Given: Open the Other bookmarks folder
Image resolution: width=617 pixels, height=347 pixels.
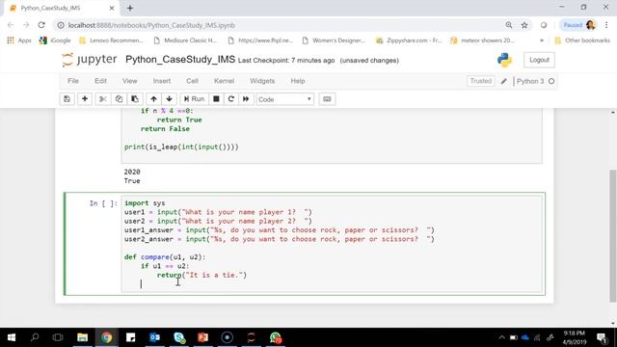Looking at the screenshot, I should coord(582,40).
